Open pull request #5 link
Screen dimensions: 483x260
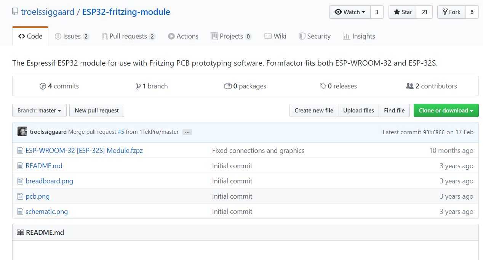click(x=121, y=132)
